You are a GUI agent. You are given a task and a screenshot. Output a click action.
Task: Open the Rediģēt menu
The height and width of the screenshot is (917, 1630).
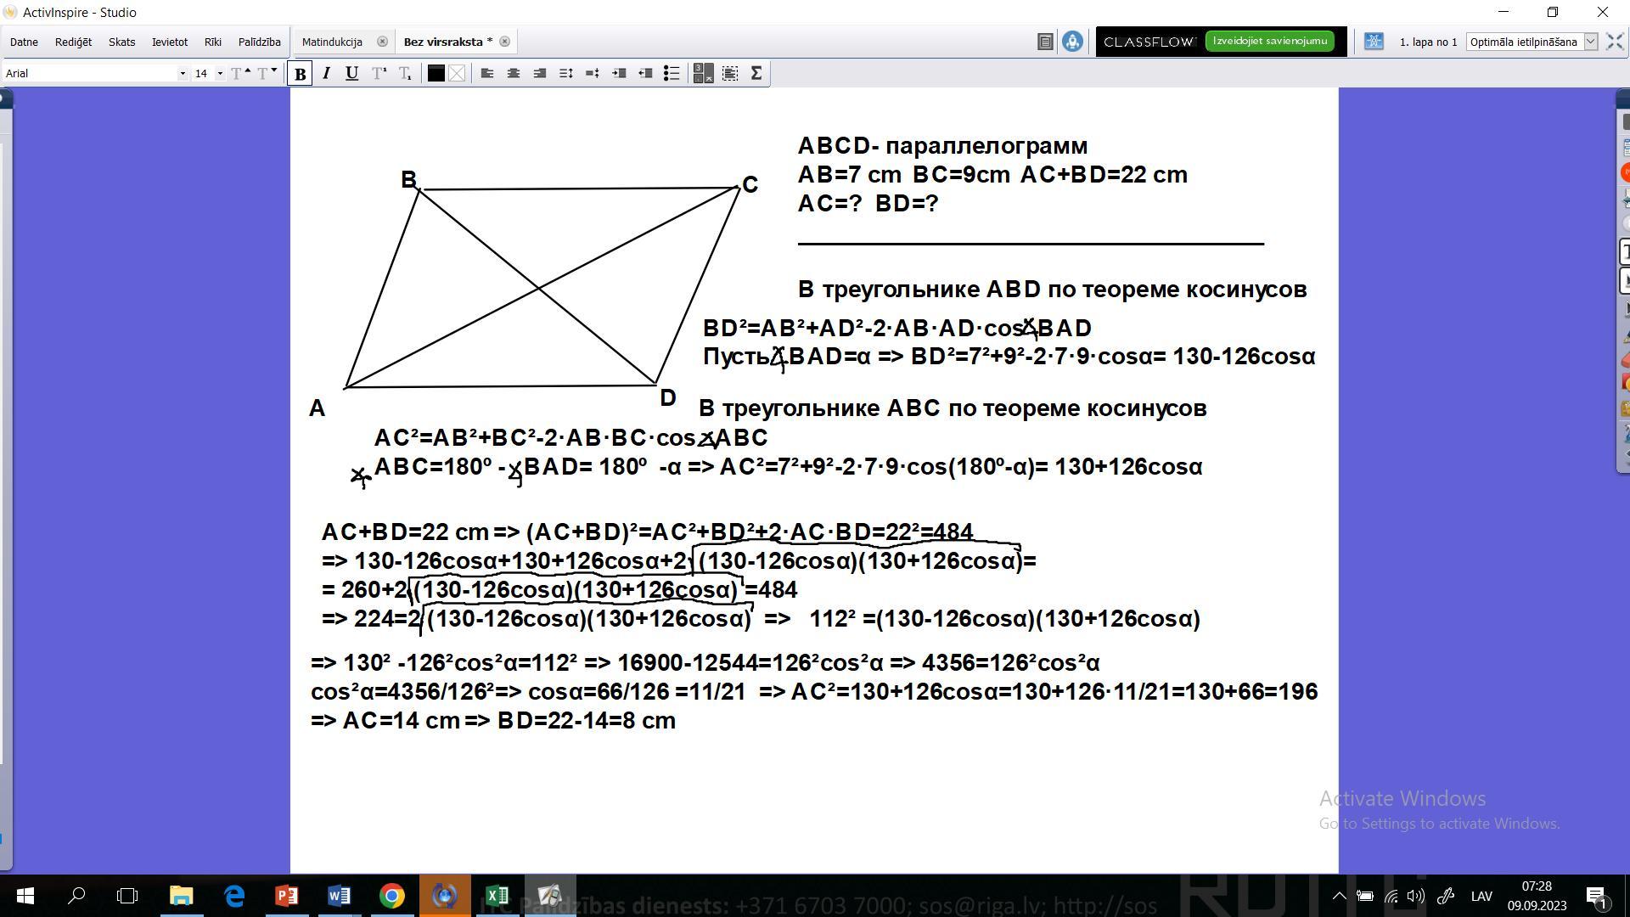click(x=73, y=42)
